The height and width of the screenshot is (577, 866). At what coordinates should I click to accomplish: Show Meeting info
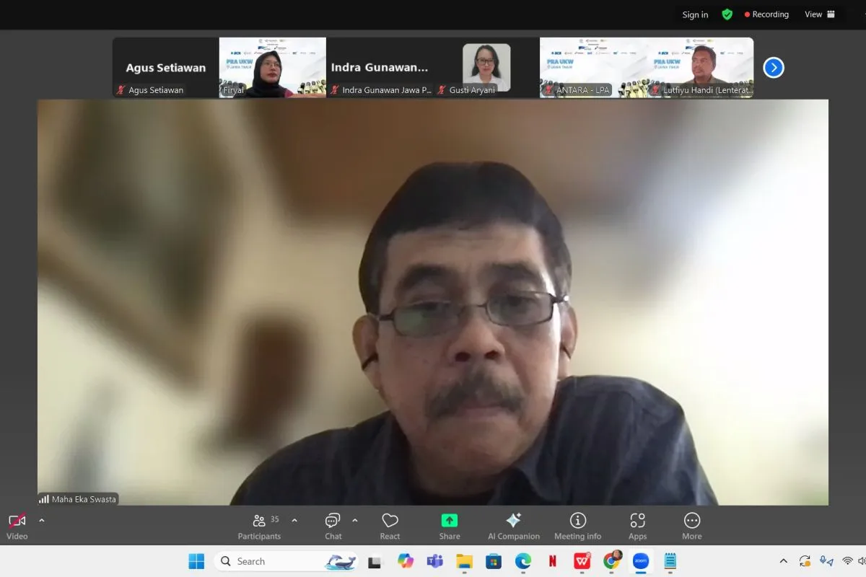click(577, 526)
